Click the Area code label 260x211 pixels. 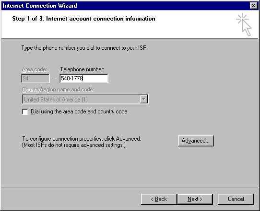coord(35,69)
